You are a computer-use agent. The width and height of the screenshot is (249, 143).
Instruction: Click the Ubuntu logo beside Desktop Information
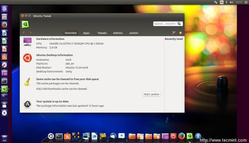tap(27, 58)
